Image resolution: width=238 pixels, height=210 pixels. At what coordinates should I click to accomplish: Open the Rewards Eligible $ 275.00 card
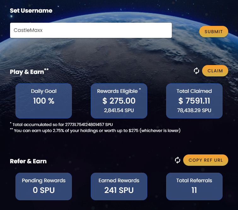pos(119,101)
